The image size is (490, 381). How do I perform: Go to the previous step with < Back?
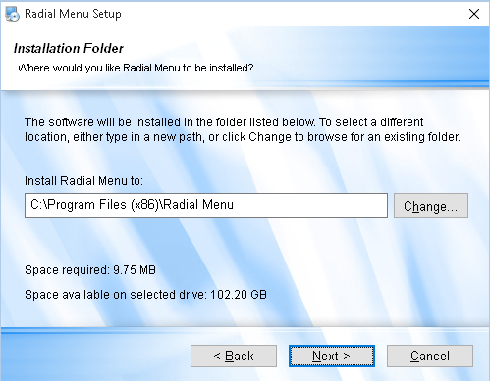[234, 356]
